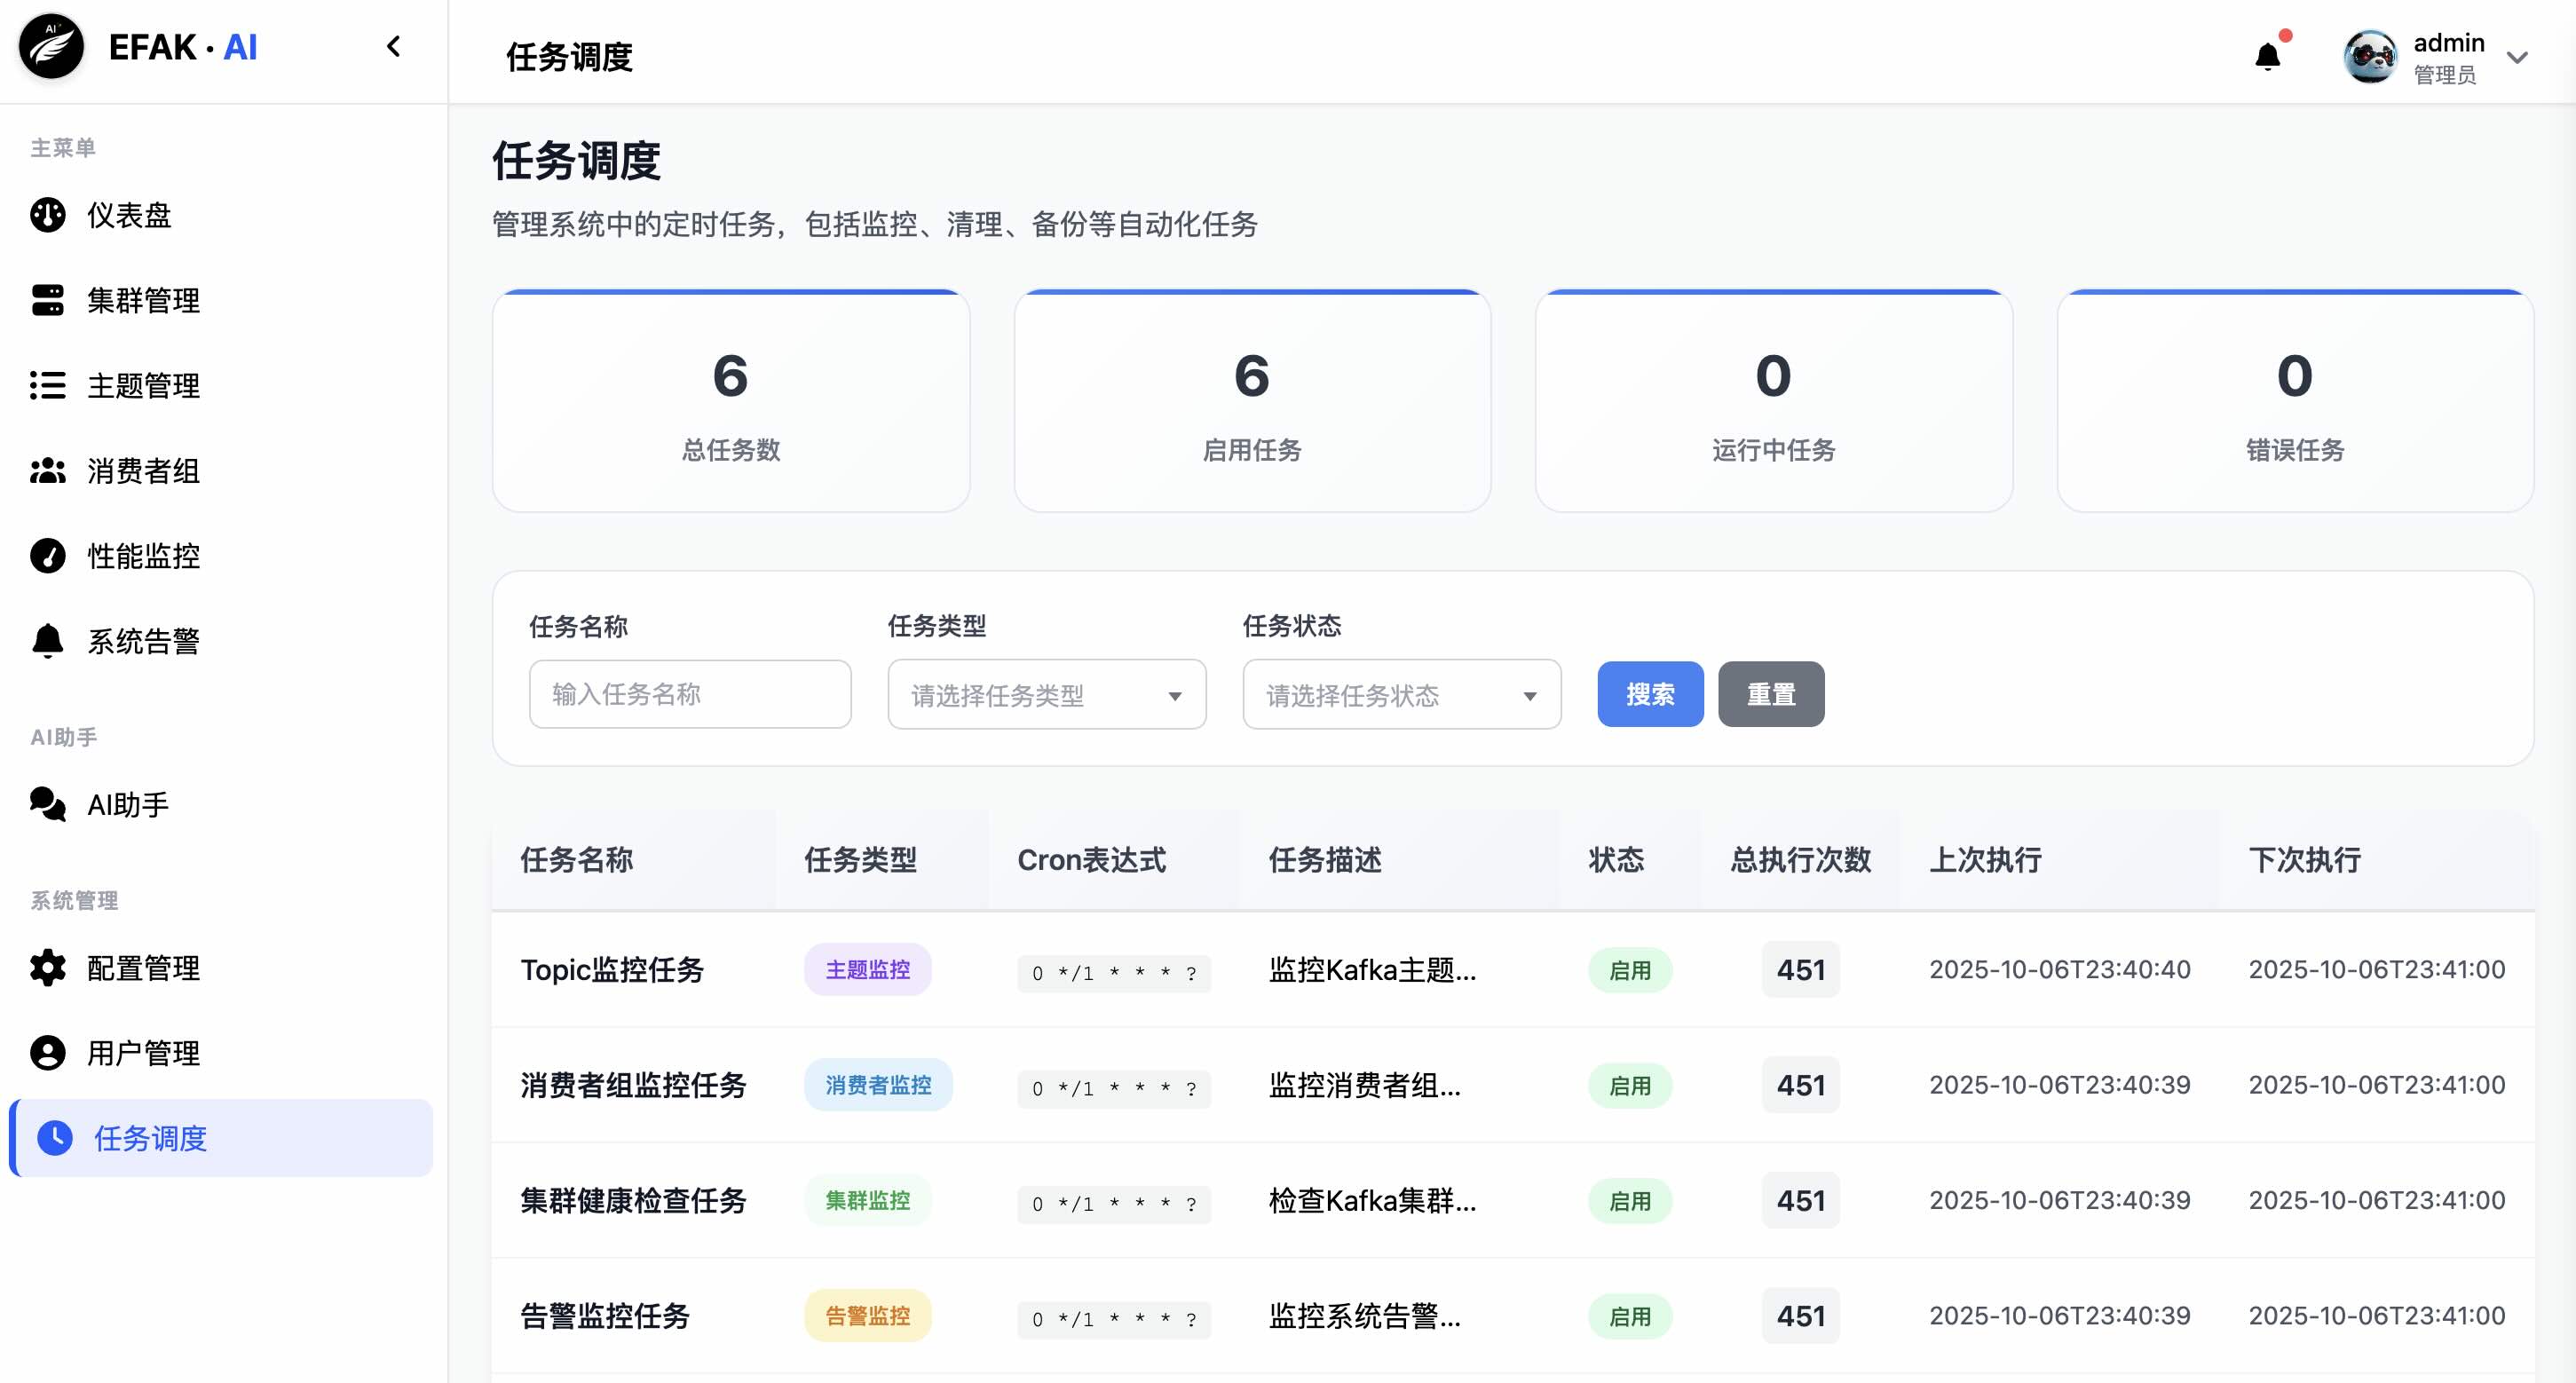Click the performance monitor gauge icon

click(x=47, y=555)
